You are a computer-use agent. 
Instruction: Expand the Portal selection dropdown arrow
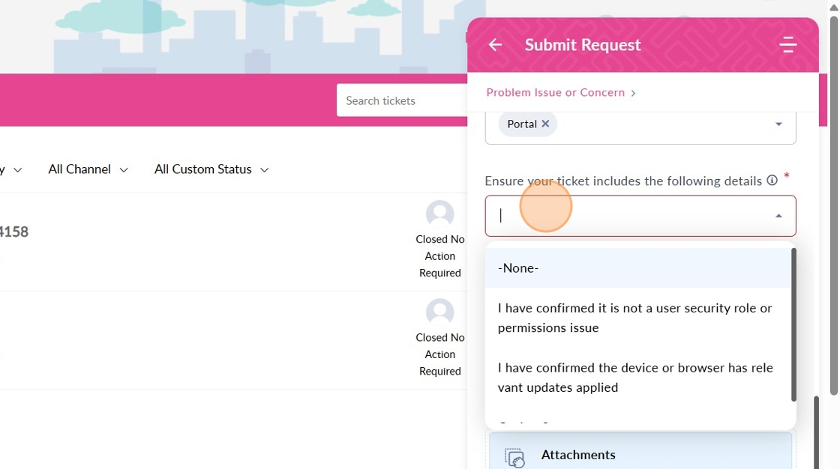tap(778, 124)
